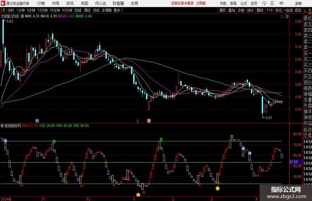Open the mail messages icon
Image resolution: width=312 pixels, height=201 pixels.
pyautogui.click(x=281, y=3)
